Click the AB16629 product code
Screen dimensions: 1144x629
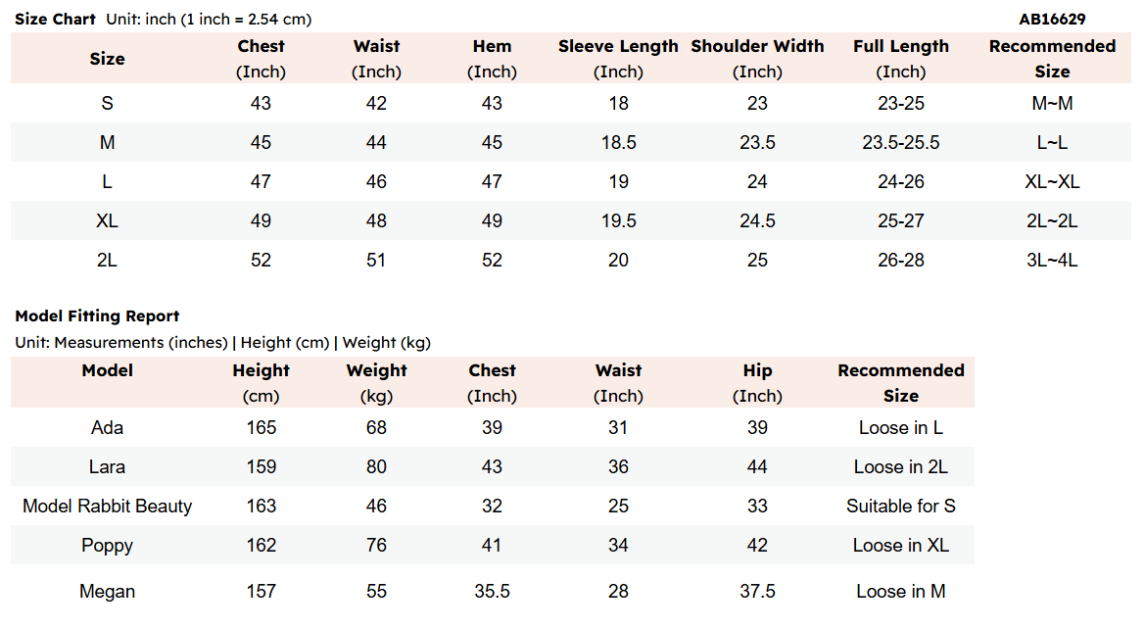[1052, 20]
